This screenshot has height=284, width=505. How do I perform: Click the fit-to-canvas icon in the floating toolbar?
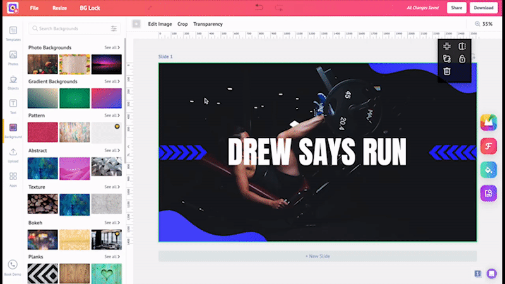447,46
